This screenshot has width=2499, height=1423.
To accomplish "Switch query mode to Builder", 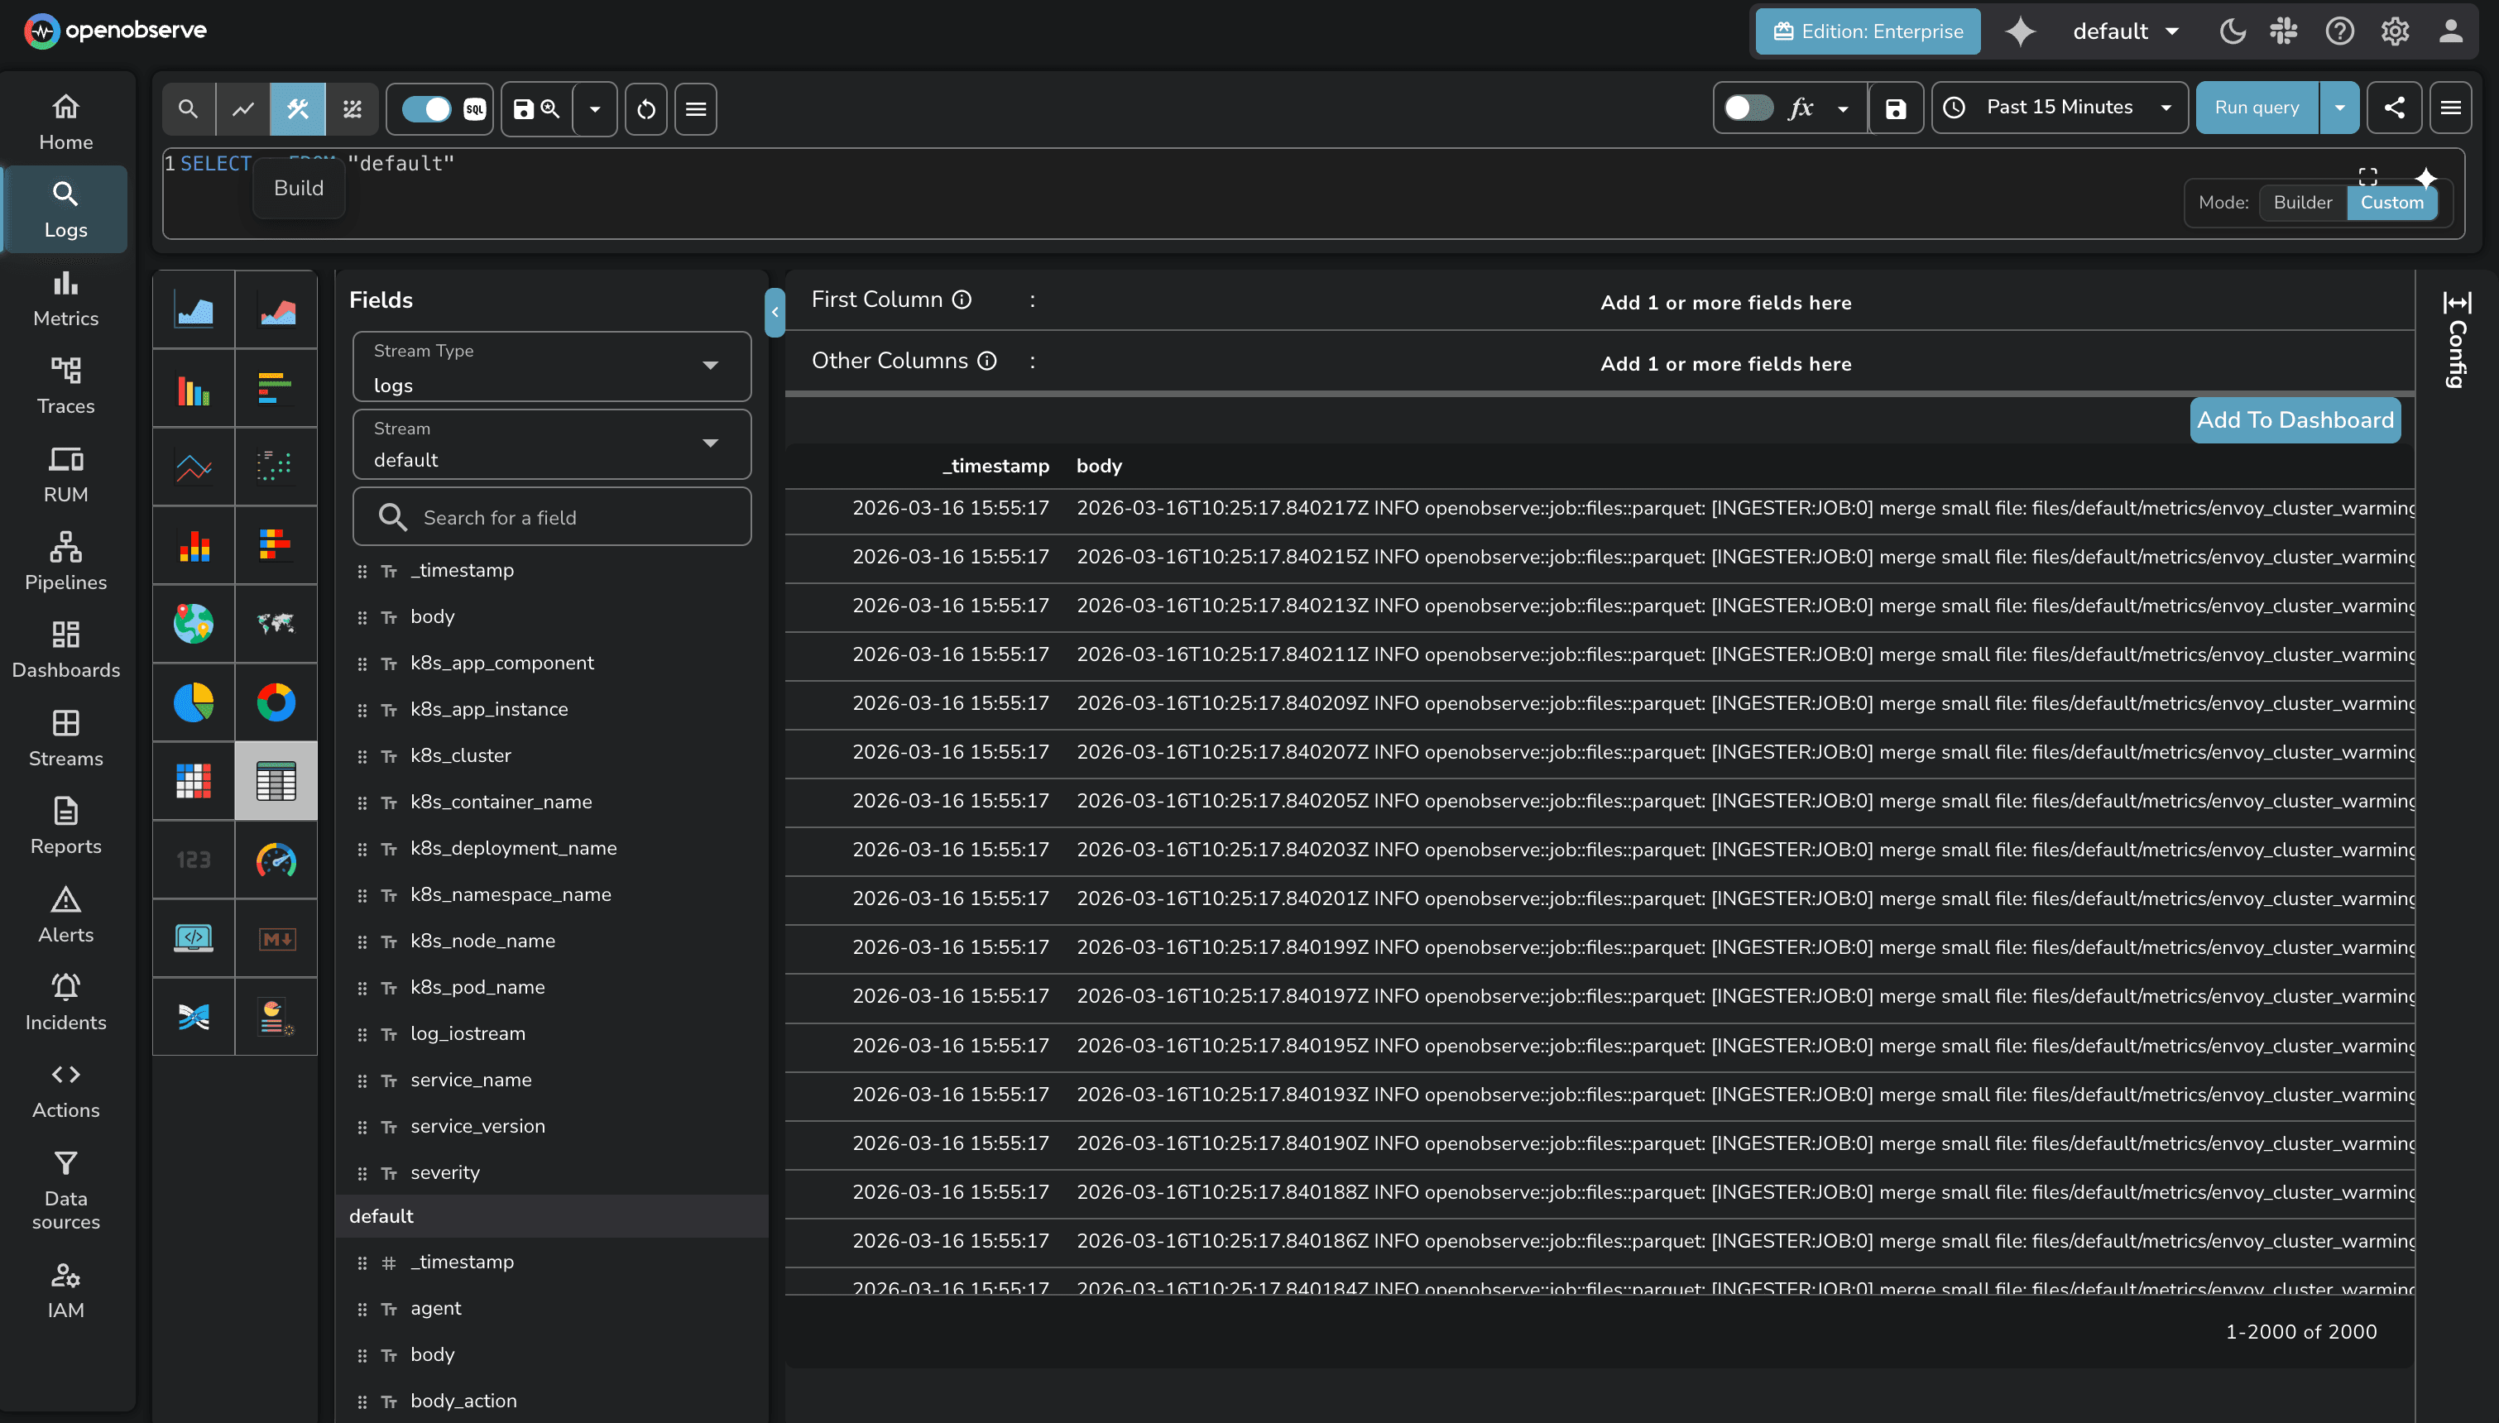I will [2301, 203].
